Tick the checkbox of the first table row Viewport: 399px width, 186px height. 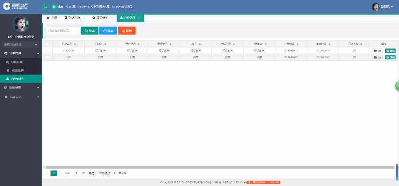tap(47, 50)
